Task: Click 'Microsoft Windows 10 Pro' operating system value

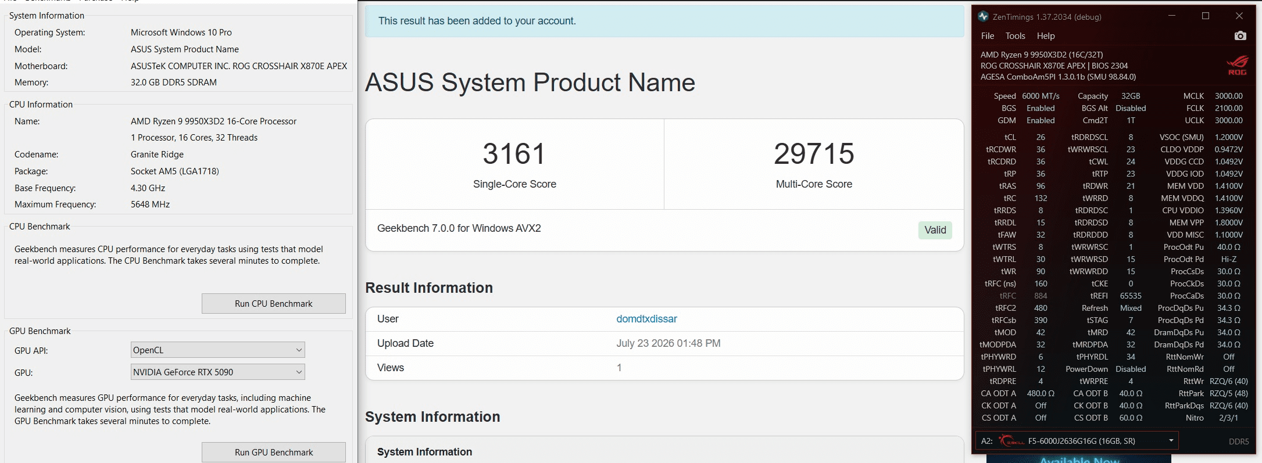Action: tap(181, 33)
